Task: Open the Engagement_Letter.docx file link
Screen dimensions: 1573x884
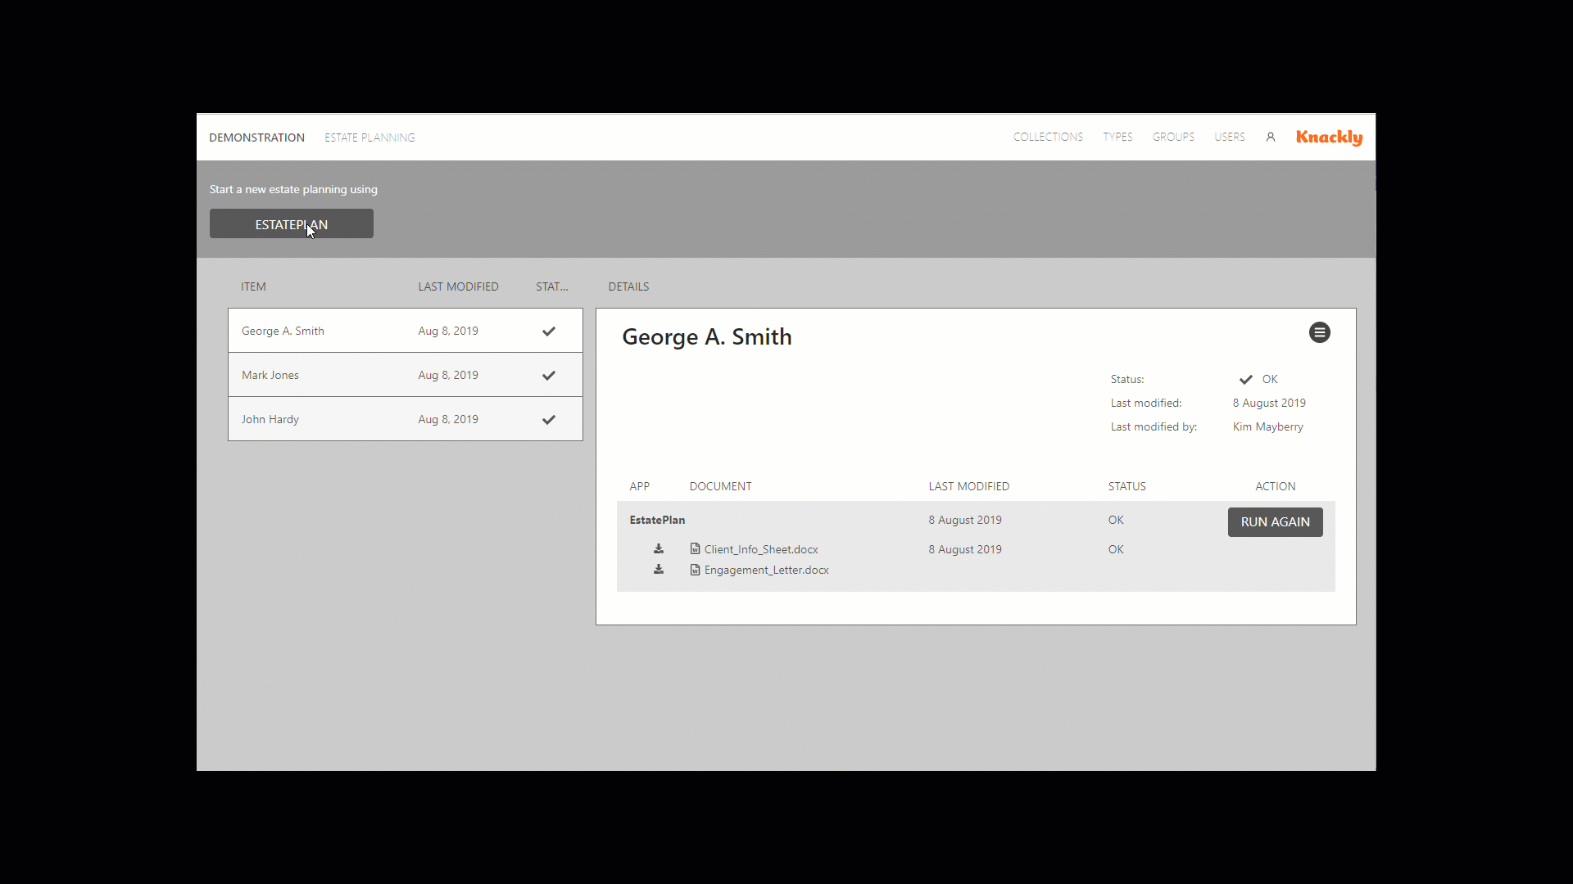Action: click(x=766, y=570)
